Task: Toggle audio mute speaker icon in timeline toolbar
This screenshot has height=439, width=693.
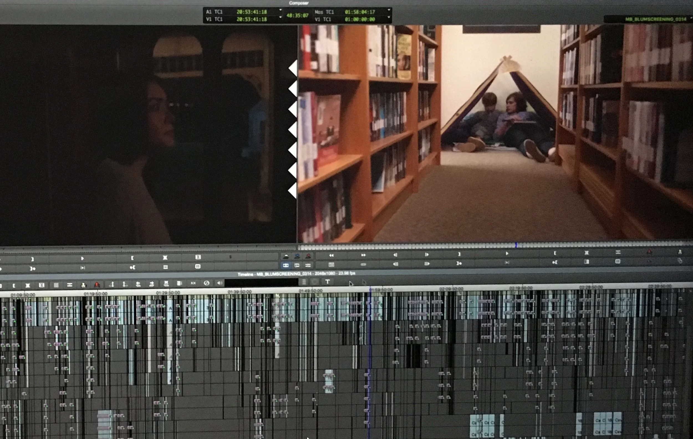Action: click(x=220, y=283)
